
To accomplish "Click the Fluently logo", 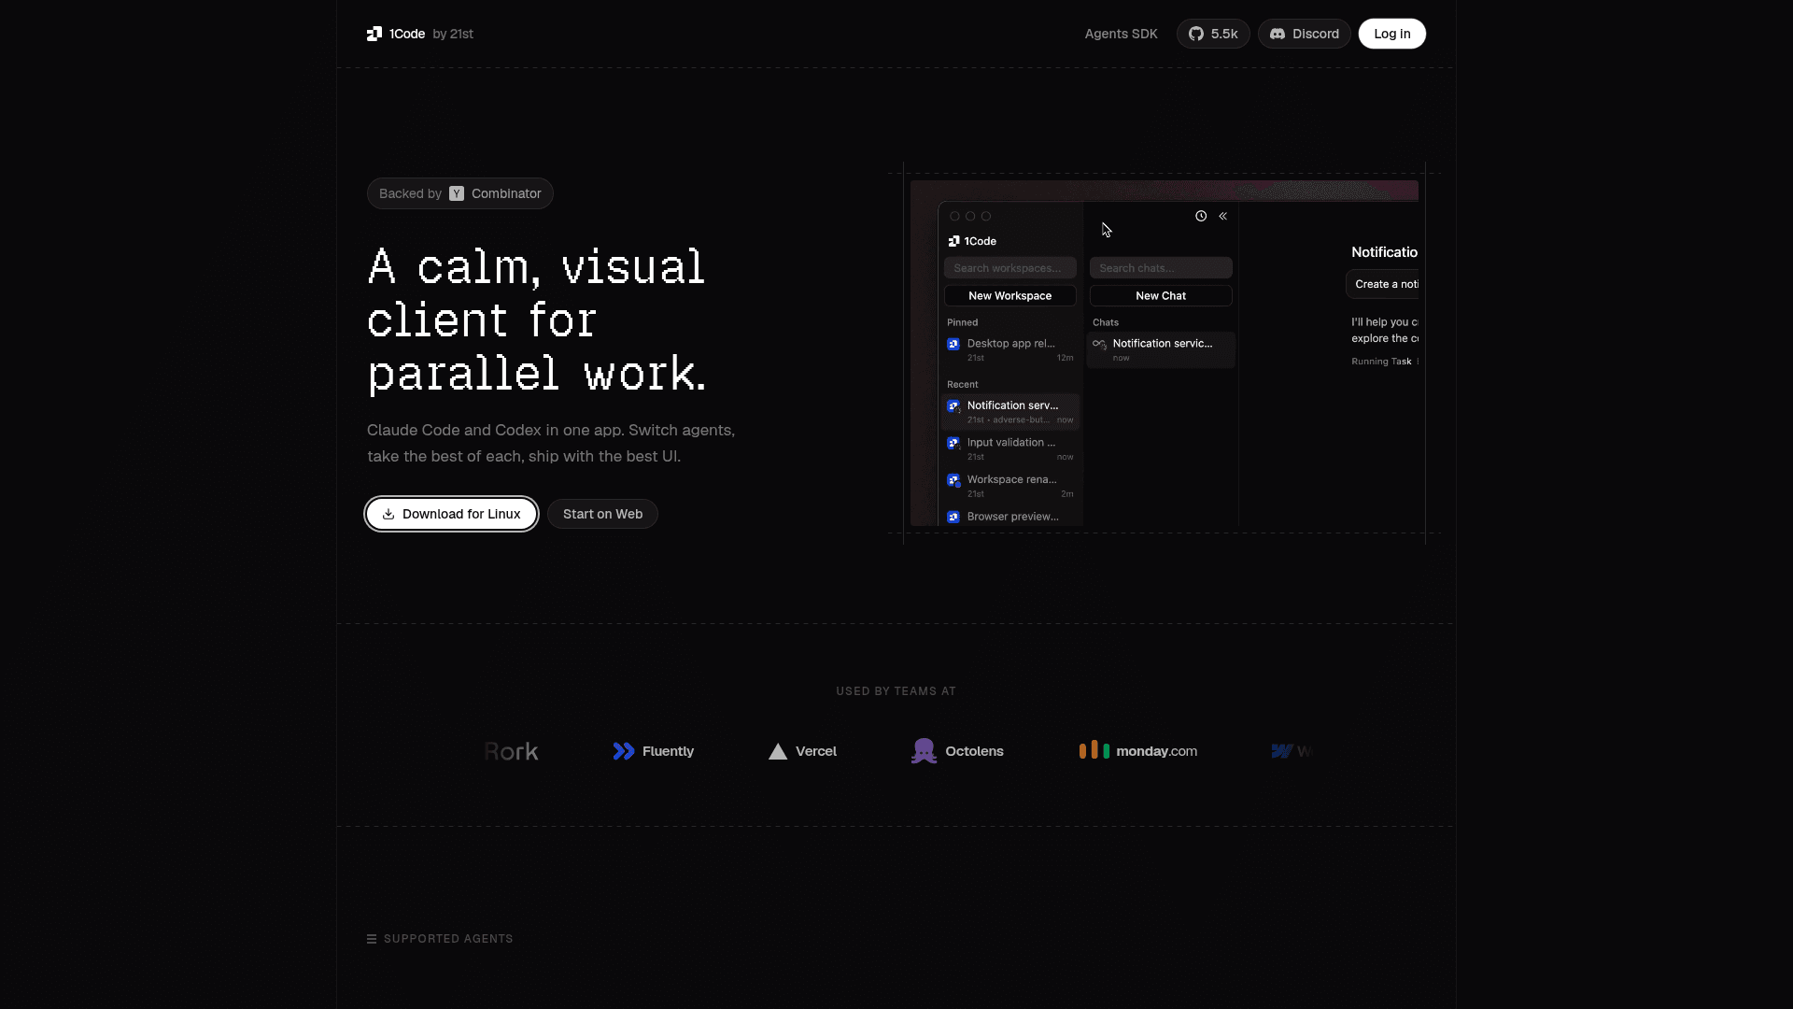I will 654,751.
